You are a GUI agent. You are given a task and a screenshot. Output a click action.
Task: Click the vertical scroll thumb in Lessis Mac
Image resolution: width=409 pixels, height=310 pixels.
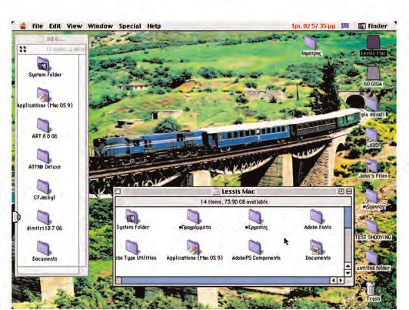pos(348,218)
